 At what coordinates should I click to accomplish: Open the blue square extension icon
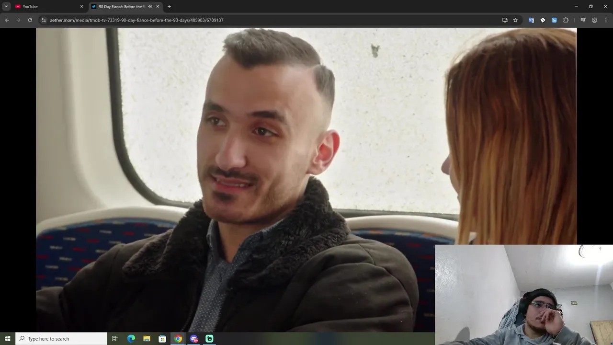554,20
